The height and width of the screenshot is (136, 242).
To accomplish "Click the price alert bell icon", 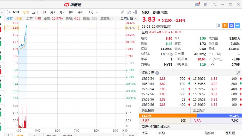I will 219,26.
